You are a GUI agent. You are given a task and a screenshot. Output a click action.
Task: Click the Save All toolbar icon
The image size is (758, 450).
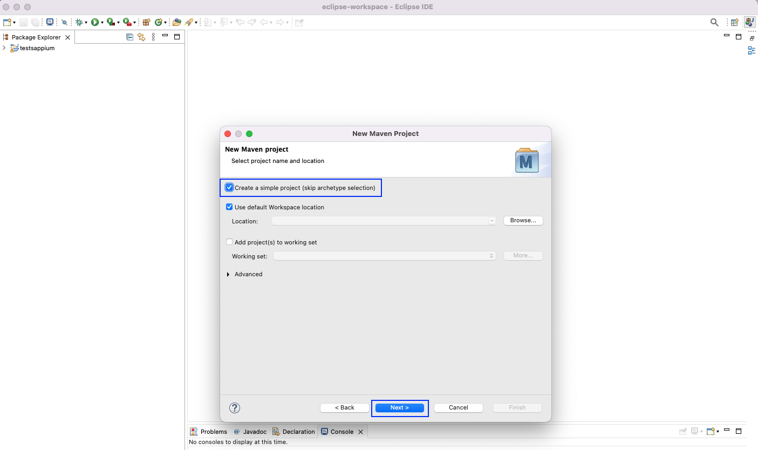coord(35,22)
